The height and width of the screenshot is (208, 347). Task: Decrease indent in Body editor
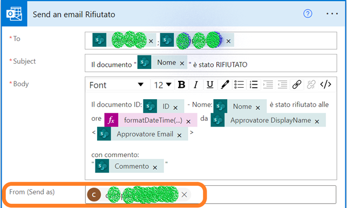click(x=282, y=85)
